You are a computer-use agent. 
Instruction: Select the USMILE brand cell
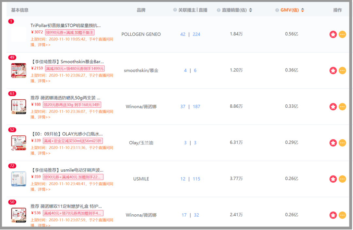141,179
